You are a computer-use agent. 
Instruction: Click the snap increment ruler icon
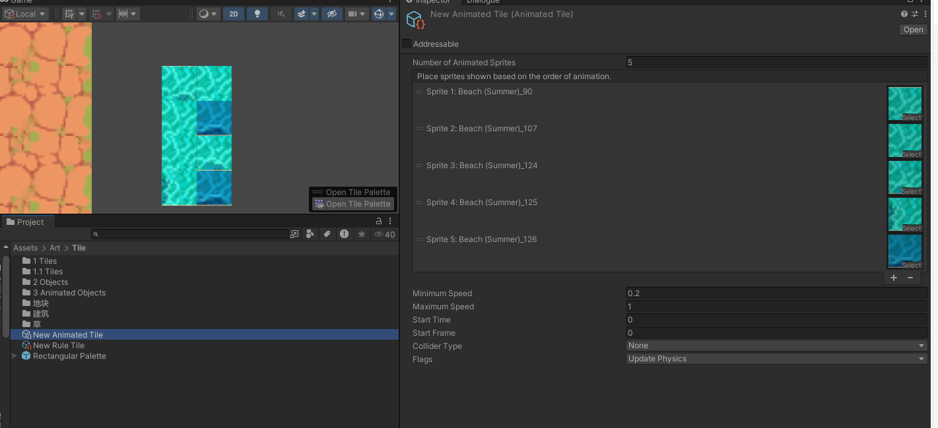[x=122, y=14]
